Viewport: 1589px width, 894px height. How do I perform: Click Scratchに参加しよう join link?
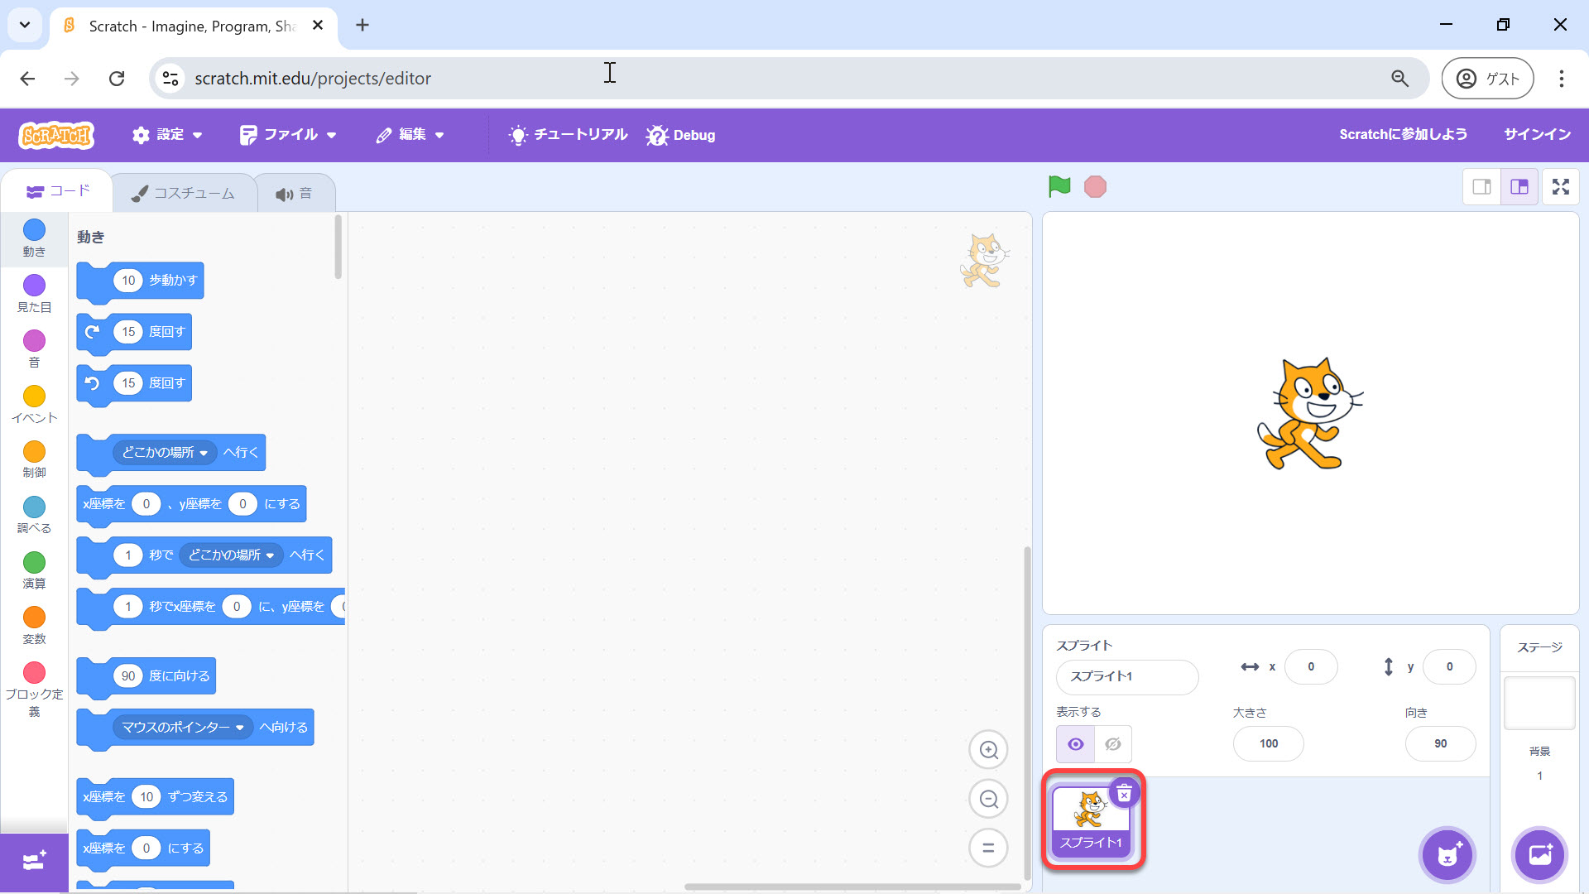(x=1403, y=134)
